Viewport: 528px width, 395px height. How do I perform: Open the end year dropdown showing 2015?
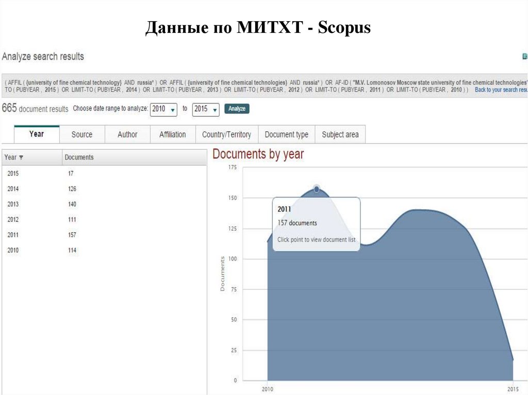(x=206, y=109)
